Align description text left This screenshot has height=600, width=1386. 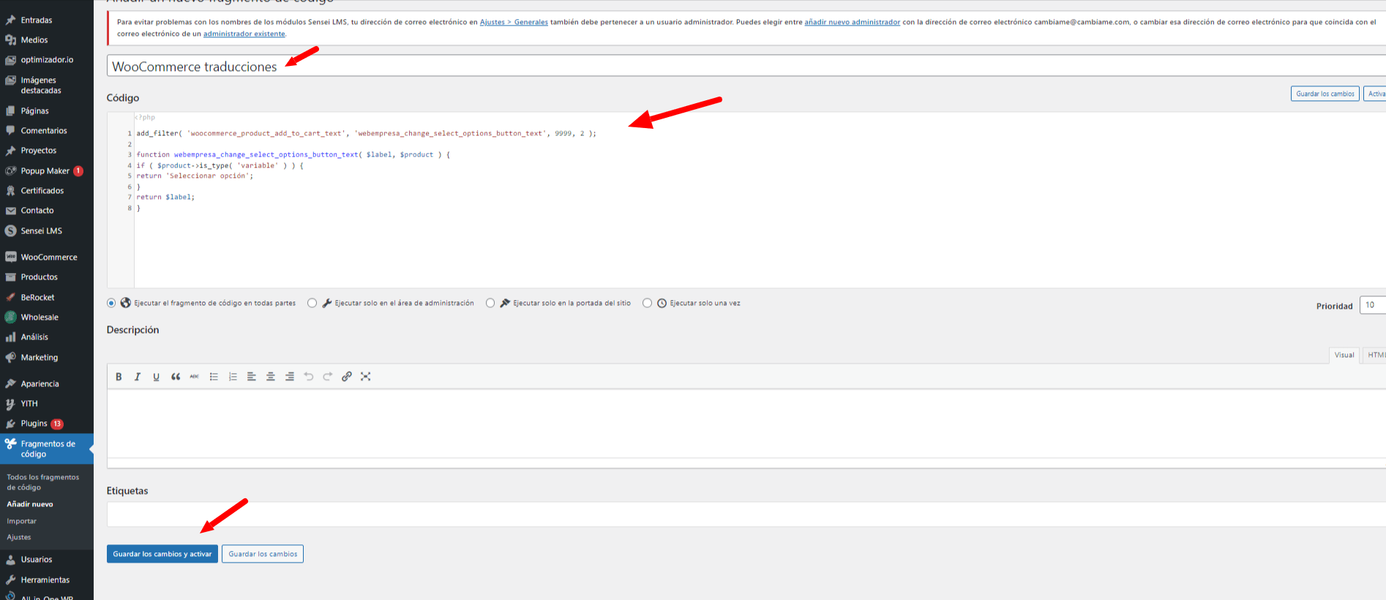pos(252,377)
